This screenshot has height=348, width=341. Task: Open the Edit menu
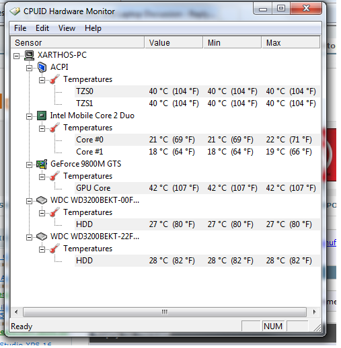click(x=42, y=28)
